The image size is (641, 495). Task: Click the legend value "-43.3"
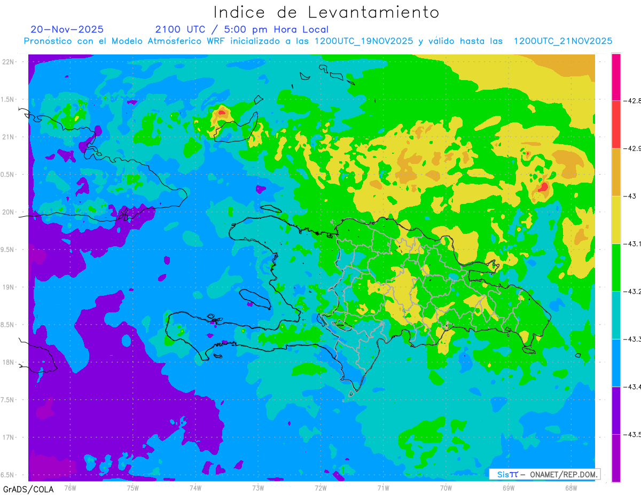tap(632, 339)
